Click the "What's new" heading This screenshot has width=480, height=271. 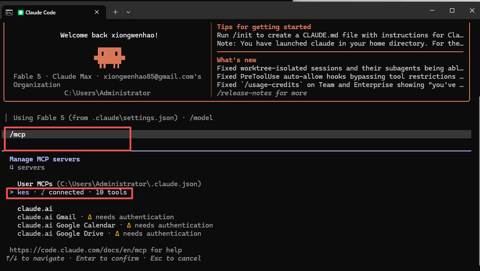coord(237,60)
